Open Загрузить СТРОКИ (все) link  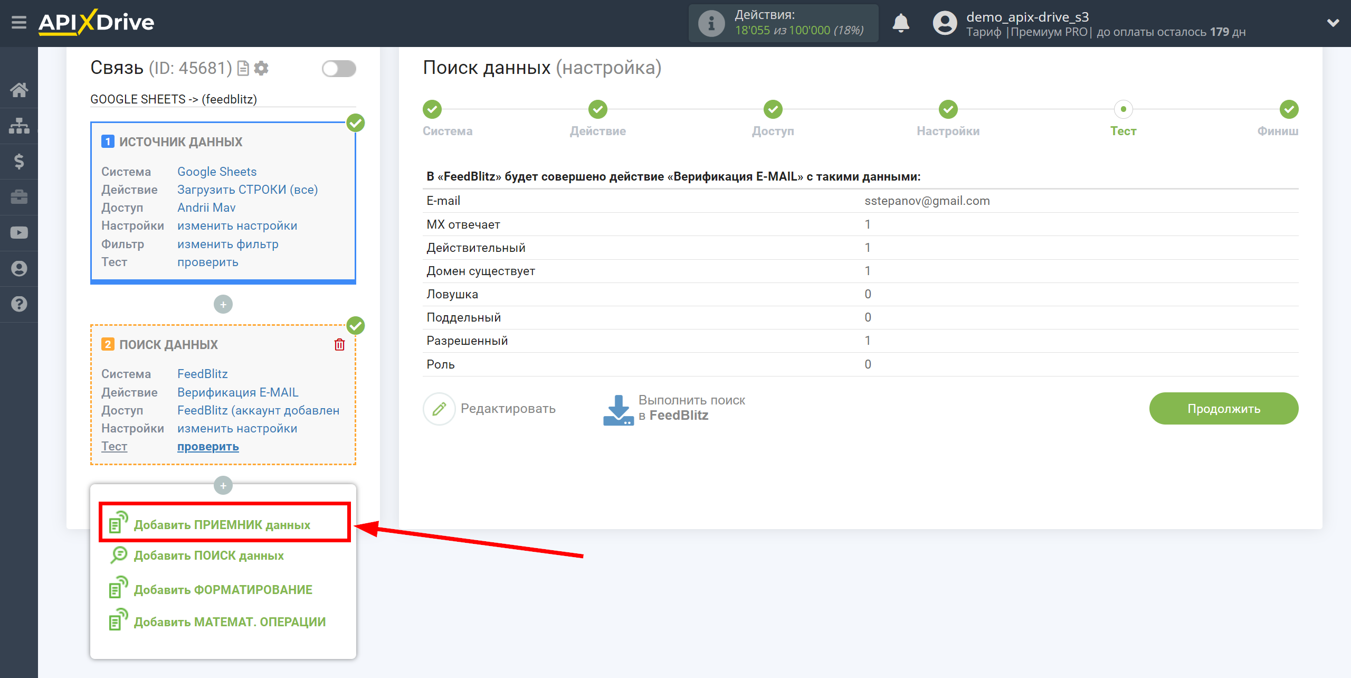[x=248, y=190]
